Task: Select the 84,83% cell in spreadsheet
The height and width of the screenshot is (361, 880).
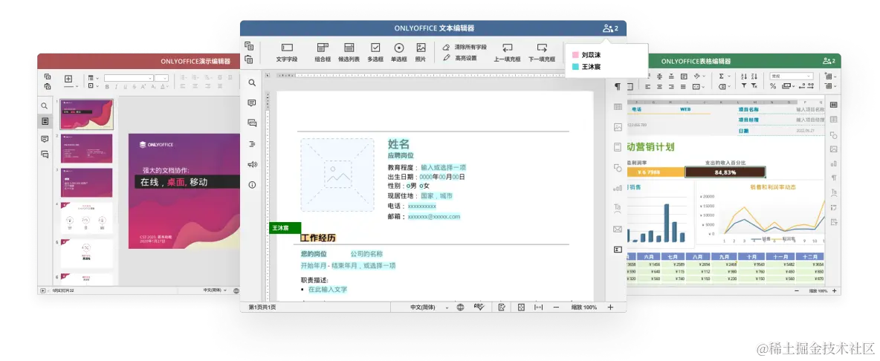Action: click(725, 172)
